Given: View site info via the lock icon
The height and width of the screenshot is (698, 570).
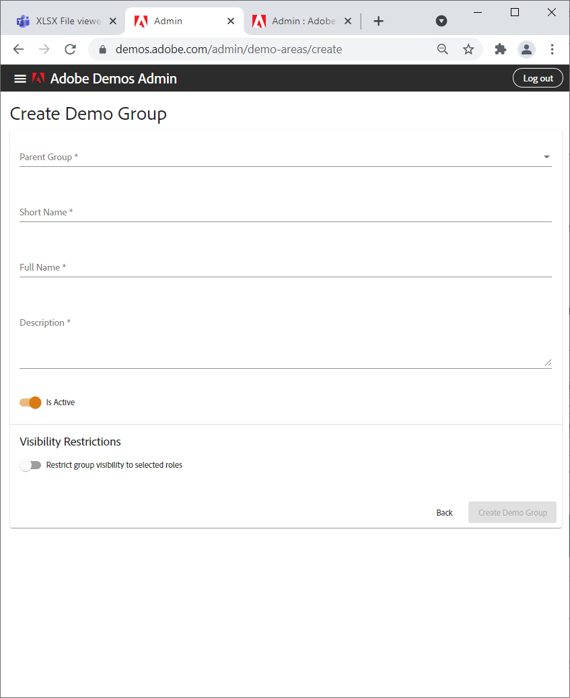Looking at the screenshot, I should tap(103, 49).
